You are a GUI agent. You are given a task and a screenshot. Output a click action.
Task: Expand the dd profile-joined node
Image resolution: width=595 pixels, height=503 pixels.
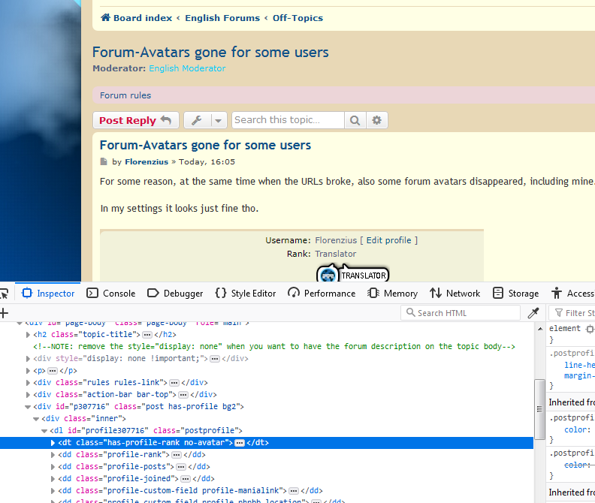tap(53, 479)
